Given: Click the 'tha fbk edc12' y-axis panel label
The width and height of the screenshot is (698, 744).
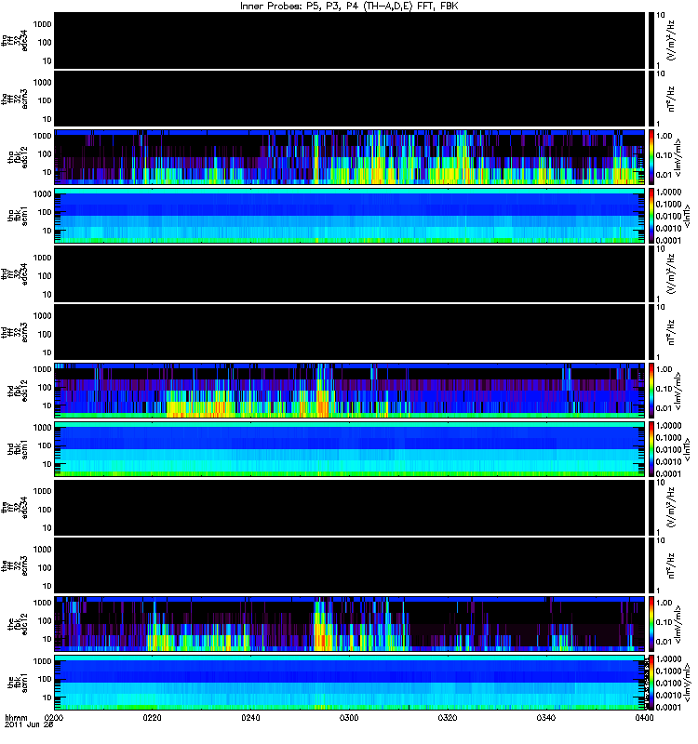Looking at the screenshot, I should 18,157.
